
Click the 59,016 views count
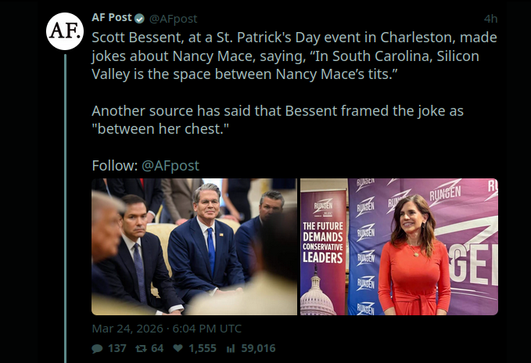[x=257, y=348]
